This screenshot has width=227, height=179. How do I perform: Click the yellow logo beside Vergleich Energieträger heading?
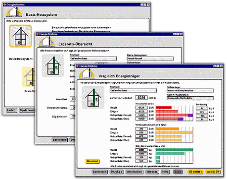coord(87,73)
